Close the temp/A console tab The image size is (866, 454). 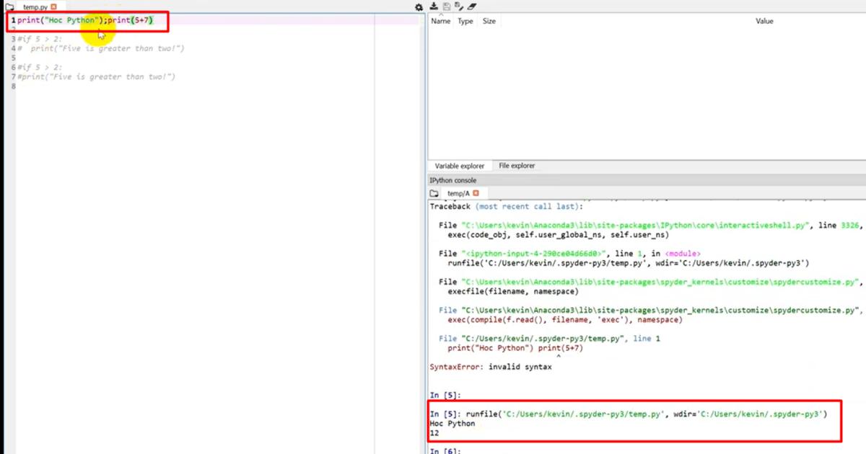pos(476,193)
